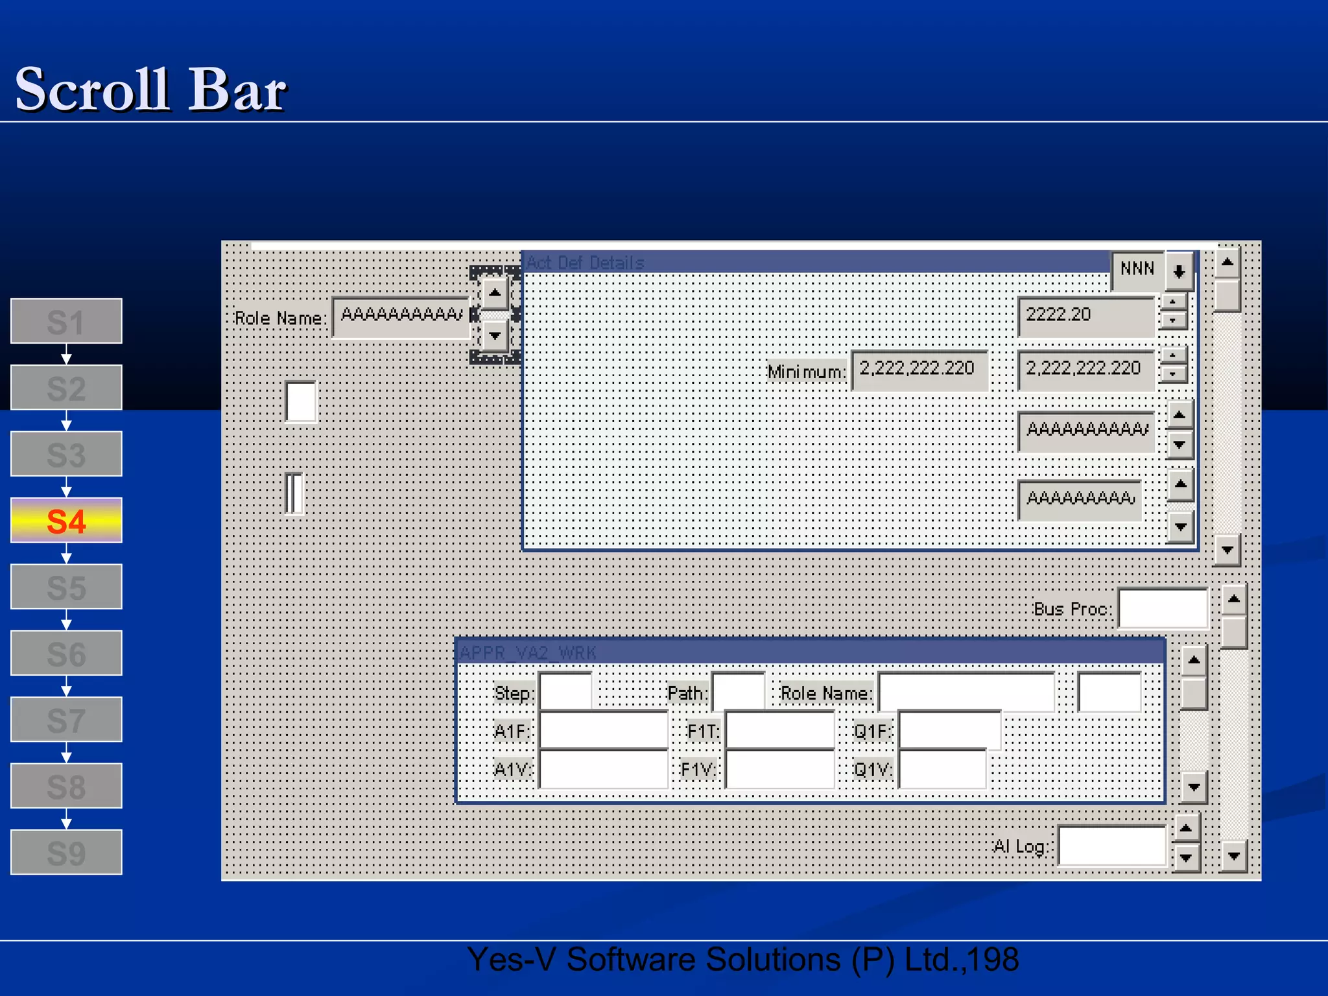Screen dimensions: 1328x996
Task: Click the F1T input field
Action: click(x=780, y=729)
